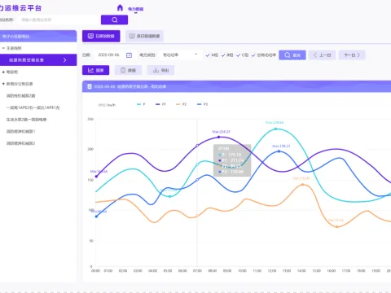The height and width of the screenshot is (293, 391).
Task: Click the P1 max point labeled 224.23
Action: (x=219, y=137)
